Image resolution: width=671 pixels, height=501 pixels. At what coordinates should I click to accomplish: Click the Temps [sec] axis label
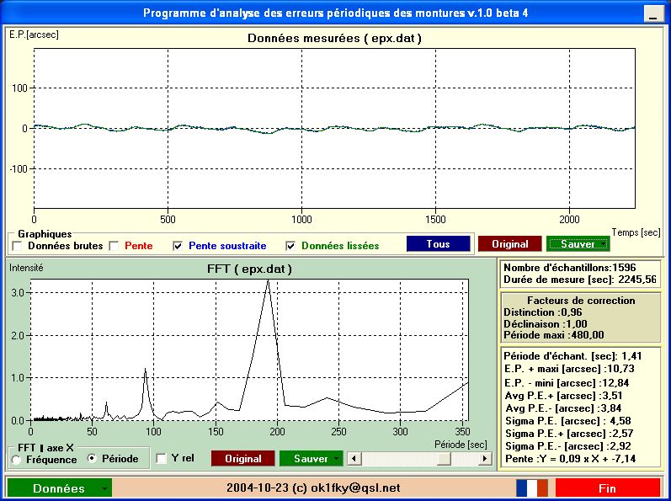tap(636, 232)
